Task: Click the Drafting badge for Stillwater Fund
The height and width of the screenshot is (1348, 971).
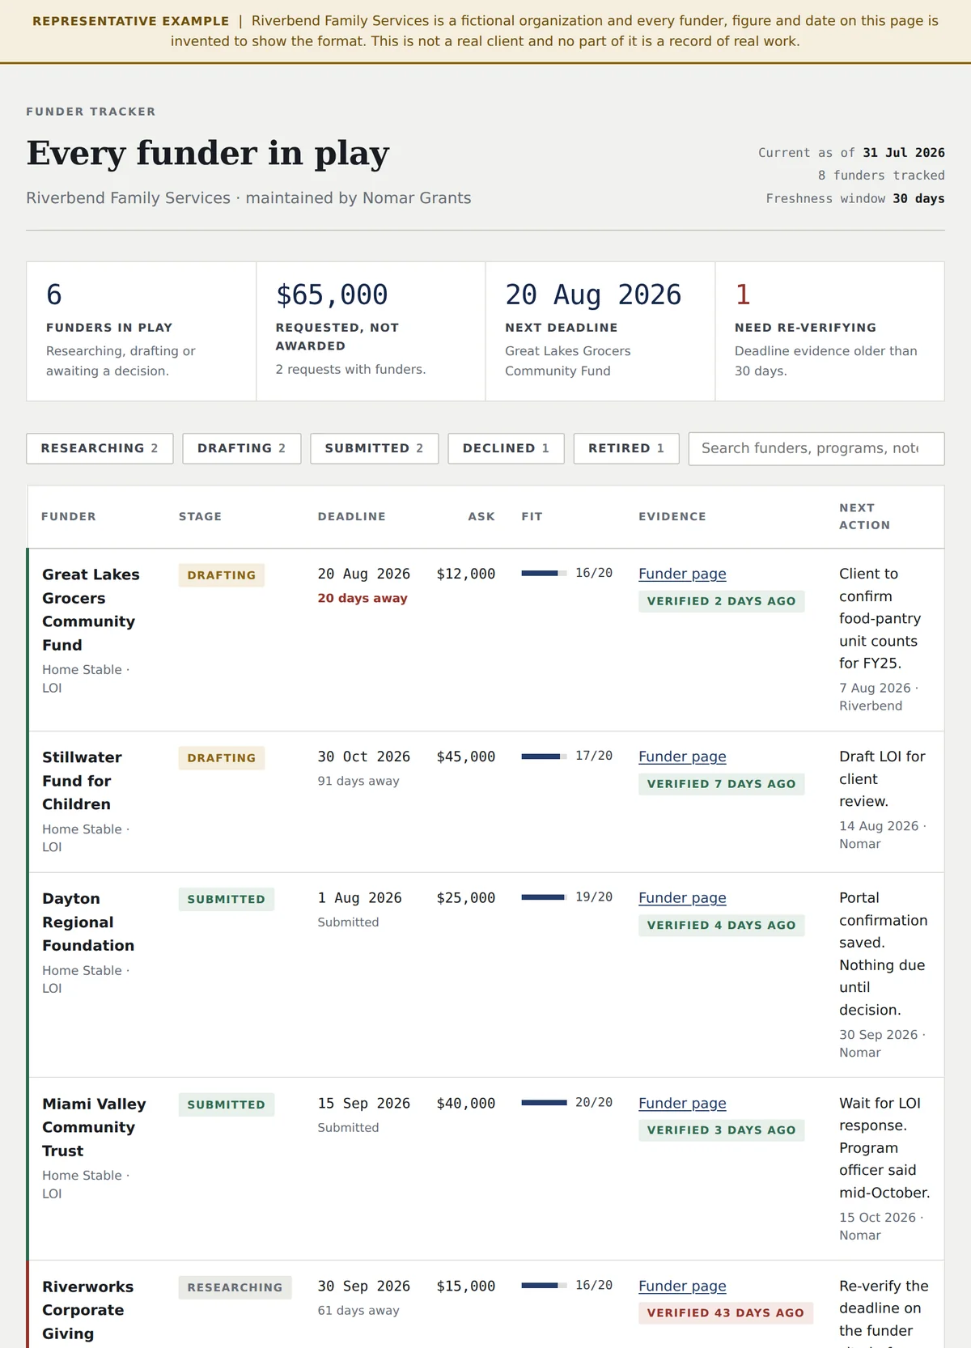Action: [x=222, y=758]
